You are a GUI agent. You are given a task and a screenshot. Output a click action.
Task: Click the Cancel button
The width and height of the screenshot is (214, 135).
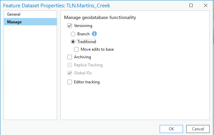click(x=198, y=129)
